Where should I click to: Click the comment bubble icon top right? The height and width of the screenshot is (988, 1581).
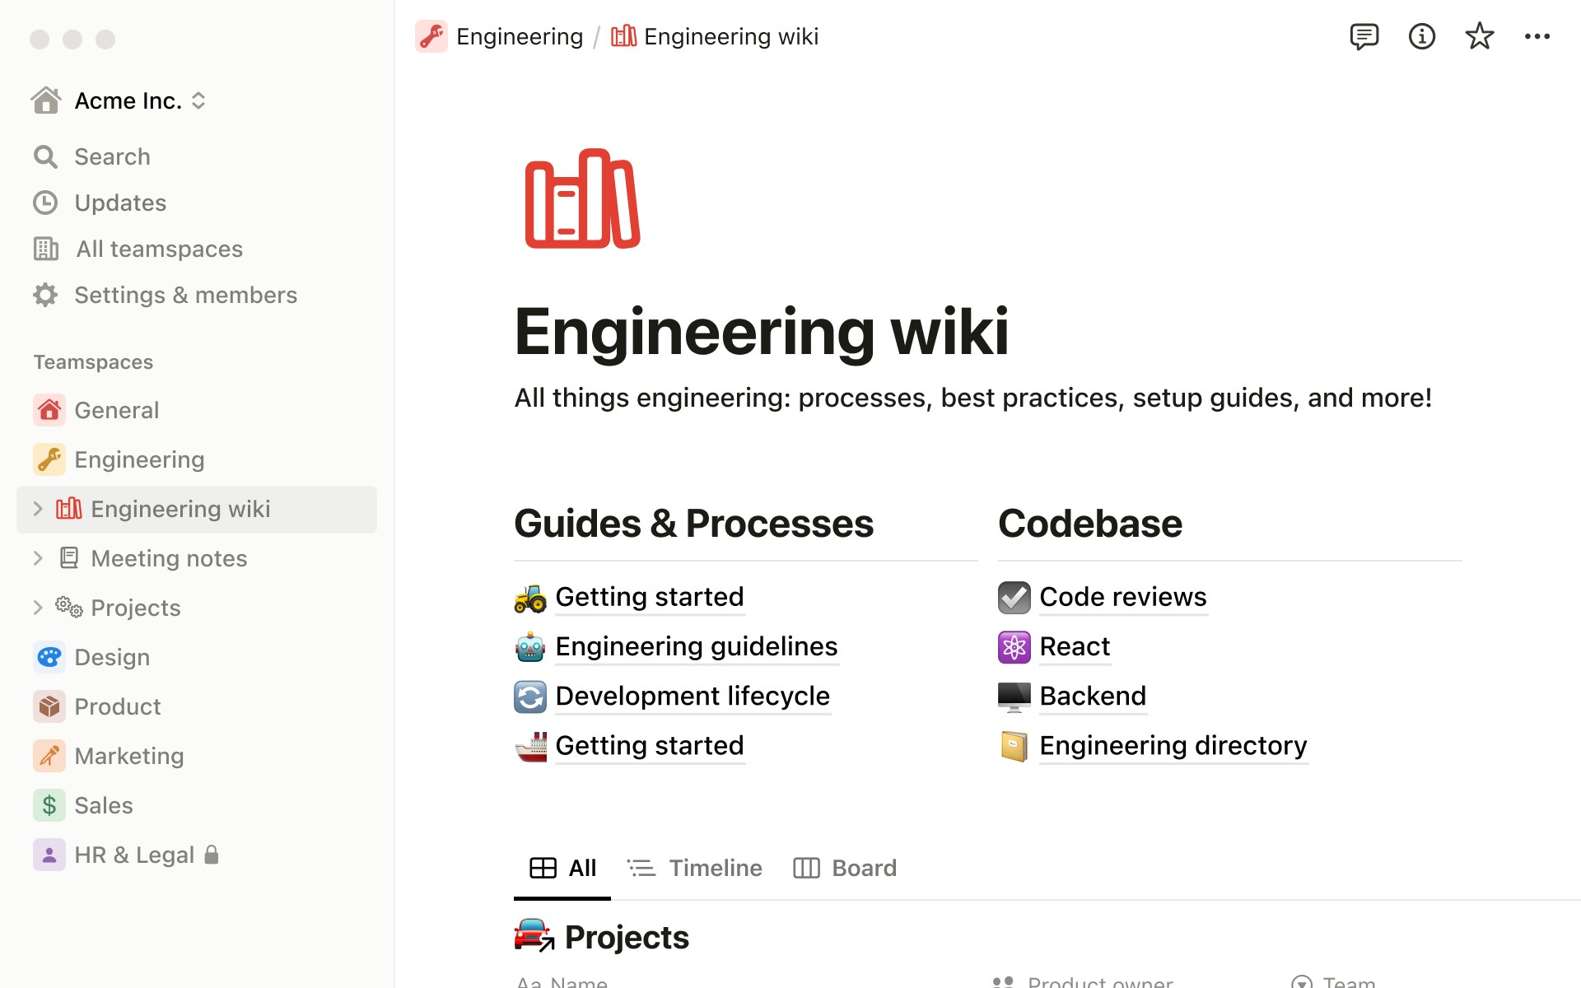point(1363,36)
